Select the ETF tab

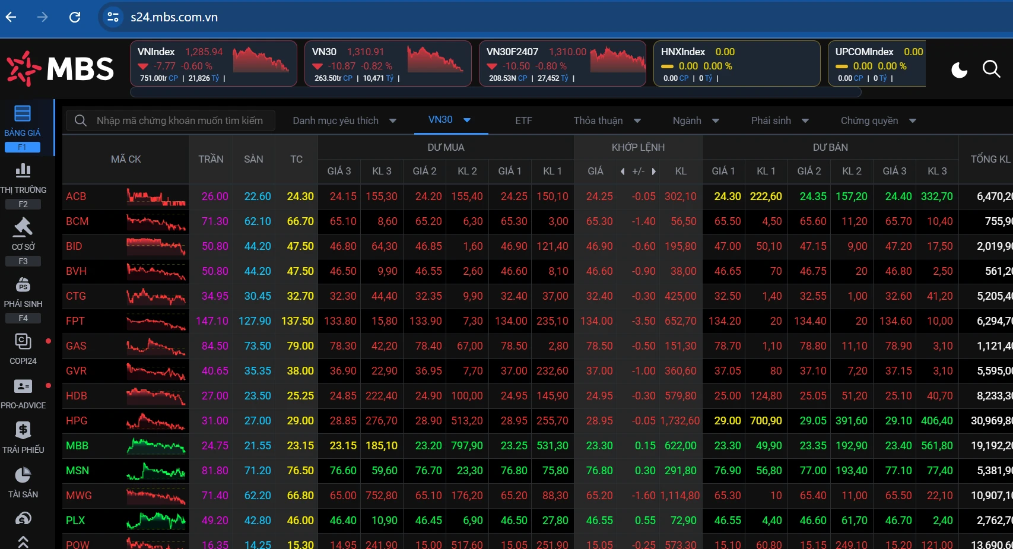[523, 121]
